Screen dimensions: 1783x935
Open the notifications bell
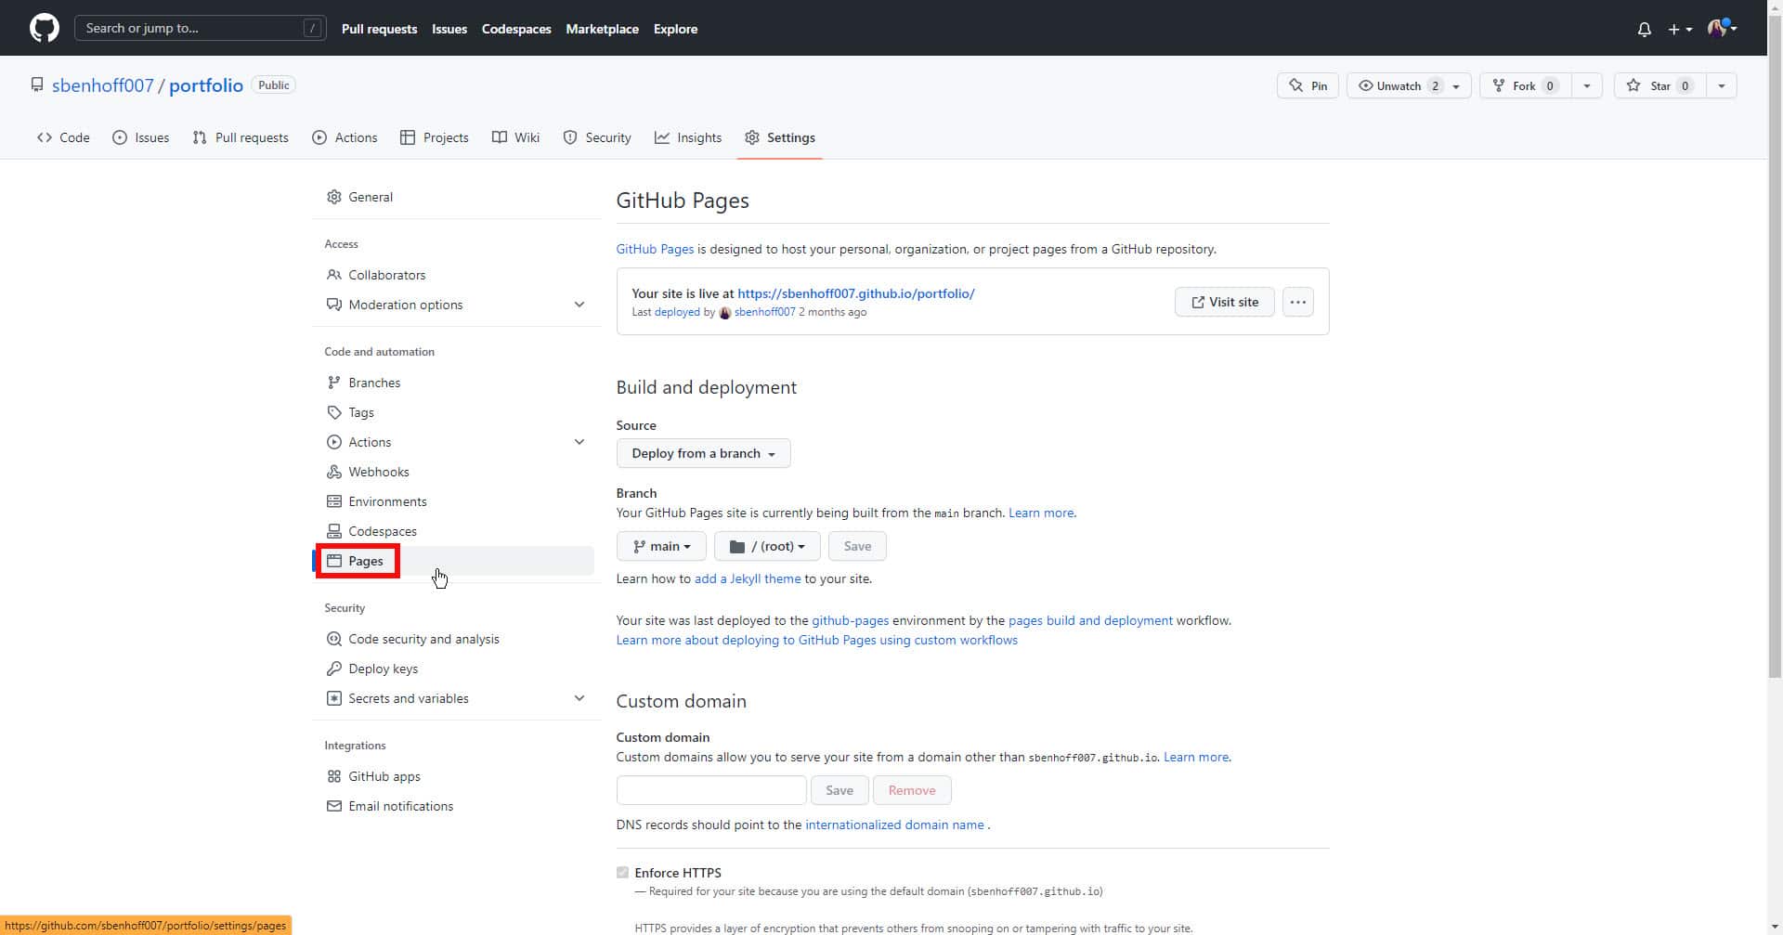coord(1644,29)
